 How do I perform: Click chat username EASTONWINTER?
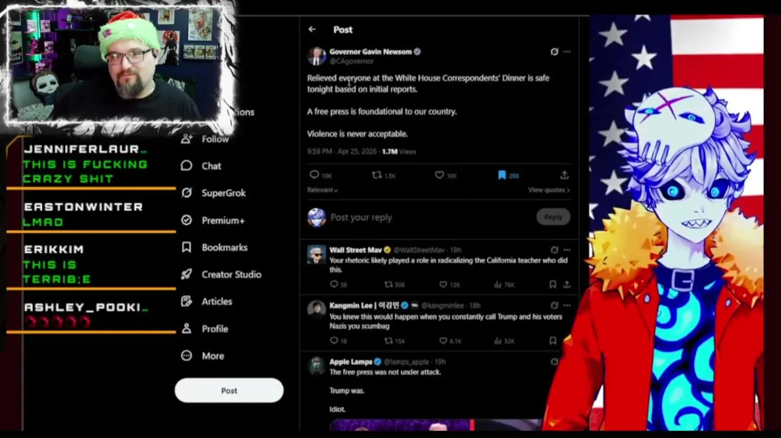[x=83, y=207]
